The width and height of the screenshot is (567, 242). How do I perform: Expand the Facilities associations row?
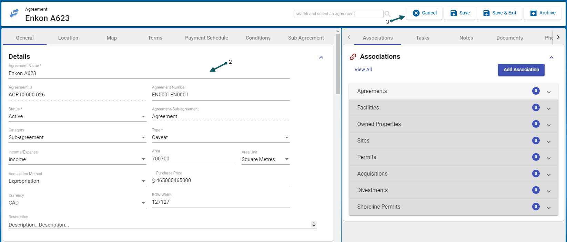click(x=548, y=108)
